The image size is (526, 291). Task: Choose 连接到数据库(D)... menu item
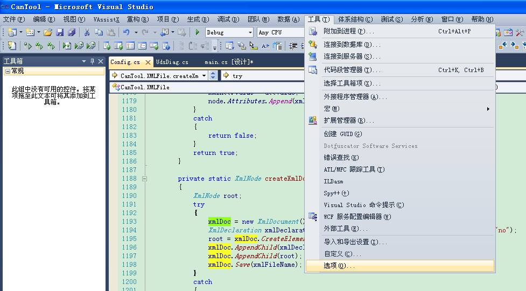pyautogui.click(x=400, y=45)
